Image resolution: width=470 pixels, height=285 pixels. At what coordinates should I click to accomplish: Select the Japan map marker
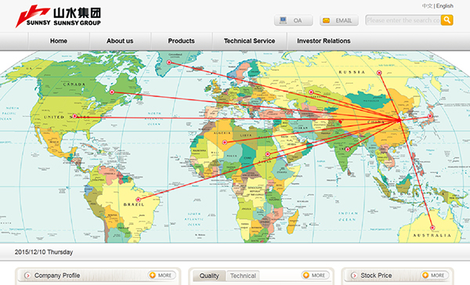[429, 116]
